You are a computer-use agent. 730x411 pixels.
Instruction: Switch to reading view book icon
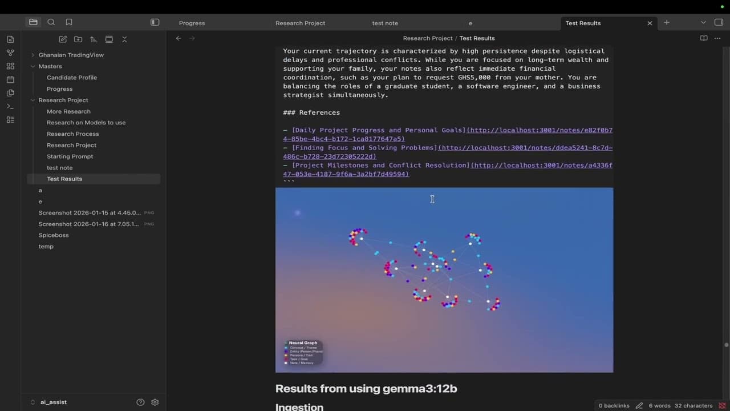point(704,38)
